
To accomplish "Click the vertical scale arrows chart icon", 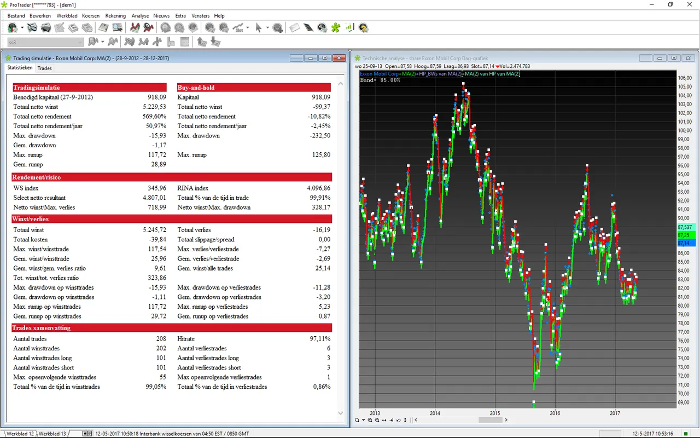I will click(x=405, y=420).
